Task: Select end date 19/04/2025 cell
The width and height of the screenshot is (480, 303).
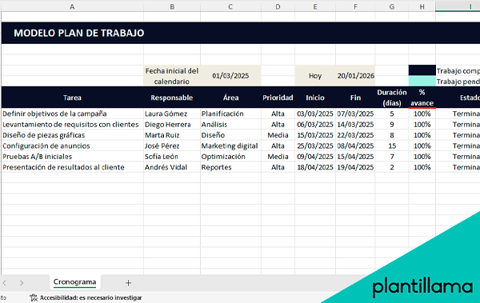Action: [x=355, y=167]
